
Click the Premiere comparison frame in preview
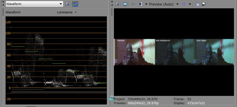[x=135, y=52]
